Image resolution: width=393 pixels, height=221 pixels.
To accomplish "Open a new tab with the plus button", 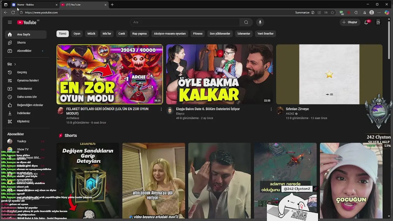I will pyautogui.click(x=112, y=5).
